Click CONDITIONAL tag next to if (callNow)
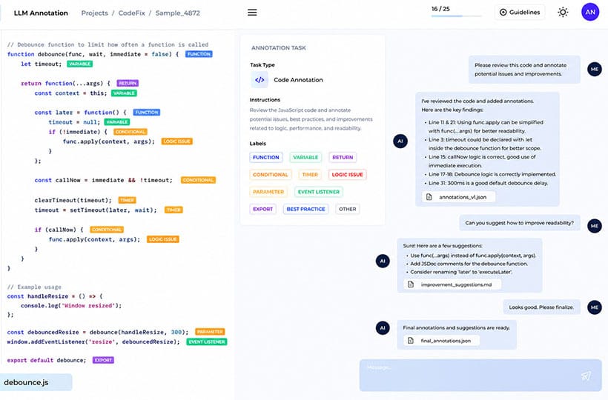The width and height of the screenshot is (608, 400). tap(107, 230)
